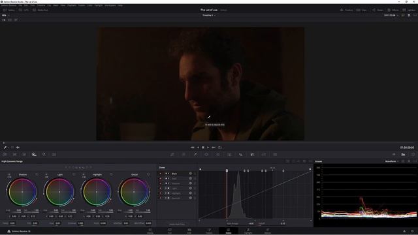Image resolution: width=418 pixels, height=235 pixels.
Task: Open the RGB Mixer palette
Action: 44,155
